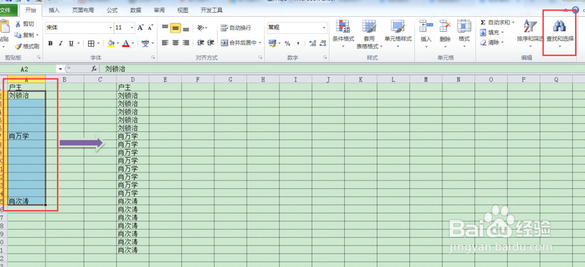Toggle Underline formatting
585x267 pixels.
[x=71, y=44]
